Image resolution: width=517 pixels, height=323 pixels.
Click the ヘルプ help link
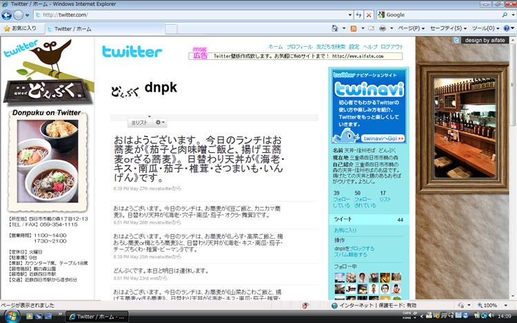pyautogui.click(x=370, y=47)
